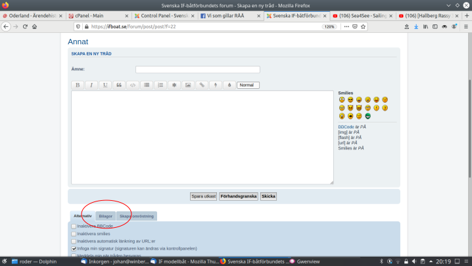Uncheck Infoga min signatur option

[74, 249]
